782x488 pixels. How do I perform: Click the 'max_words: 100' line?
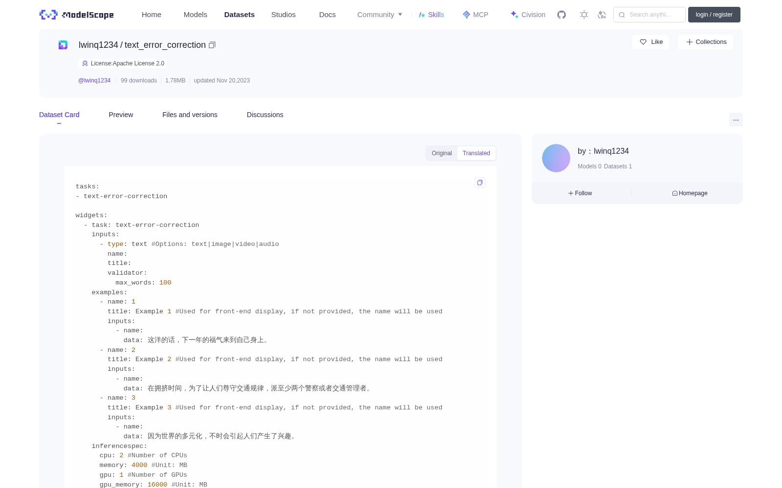point(143,283)
